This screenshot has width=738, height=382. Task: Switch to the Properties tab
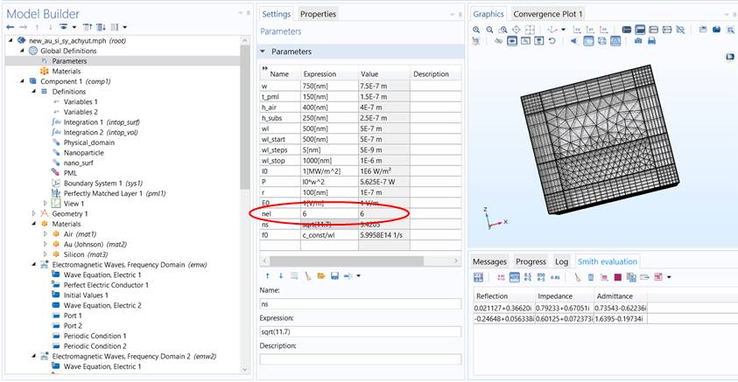pos(317,14)
